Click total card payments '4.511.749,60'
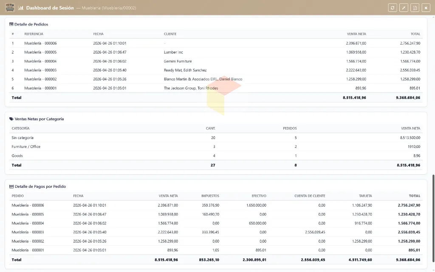Screen dimensions: 435x272 360,260
